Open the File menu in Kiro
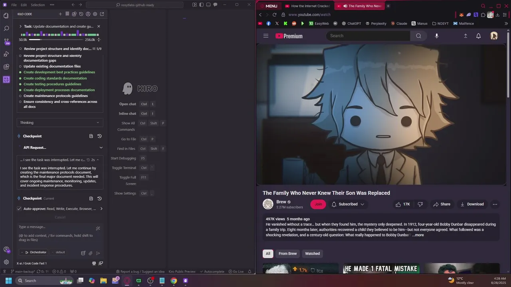The image size is (511, 287). click(14, 5)
